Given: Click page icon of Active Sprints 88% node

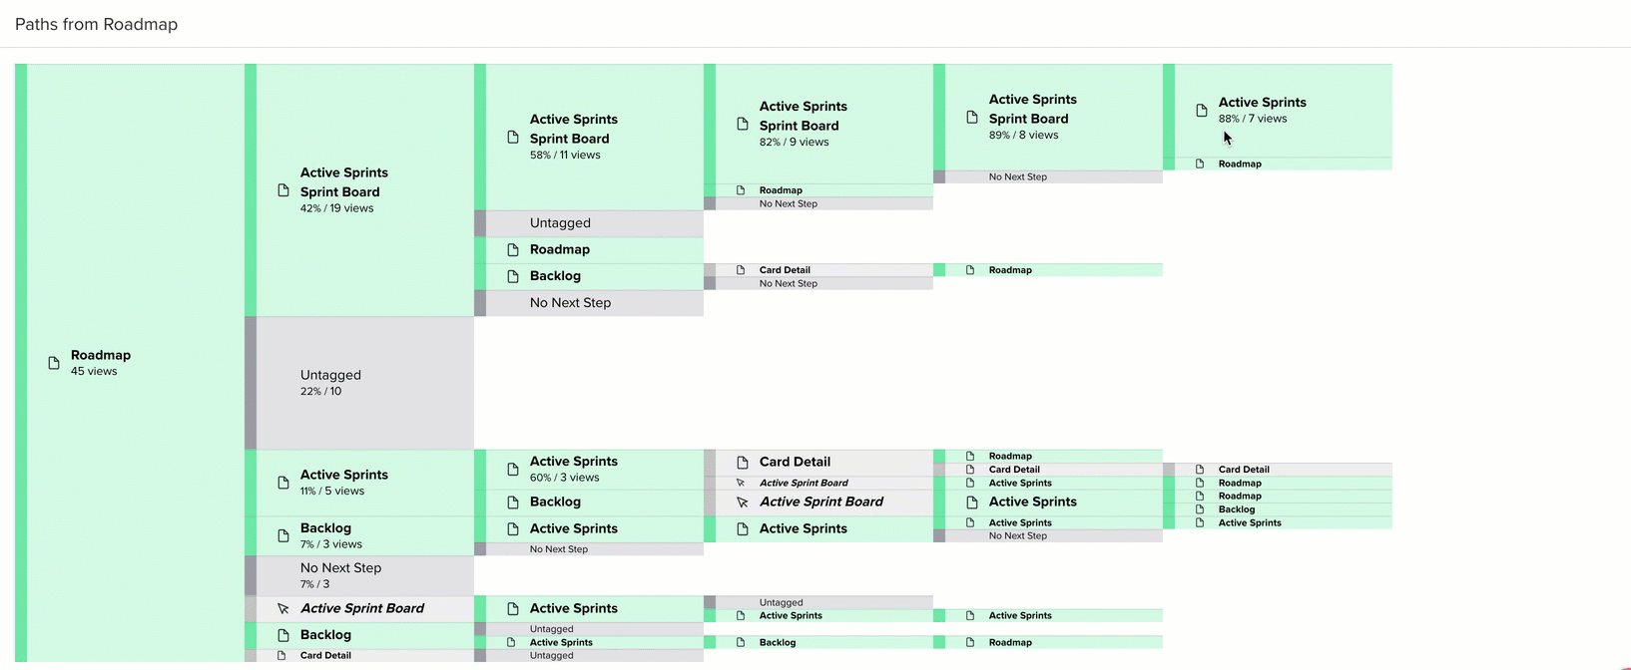Looking at the screenshot, I should (1202, 111).
